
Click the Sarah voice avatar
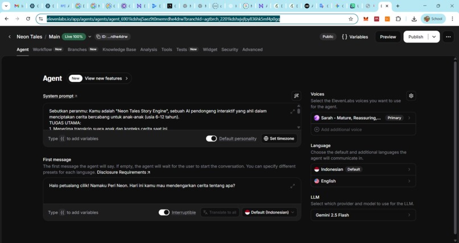click(x=317, y=118)
